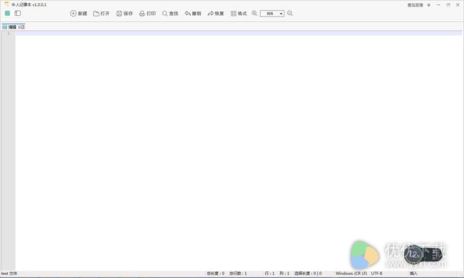
Task: Click the 'UTF-8' encoding status
Action: 377,273
